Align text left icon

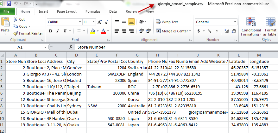(x=117, y=31)
